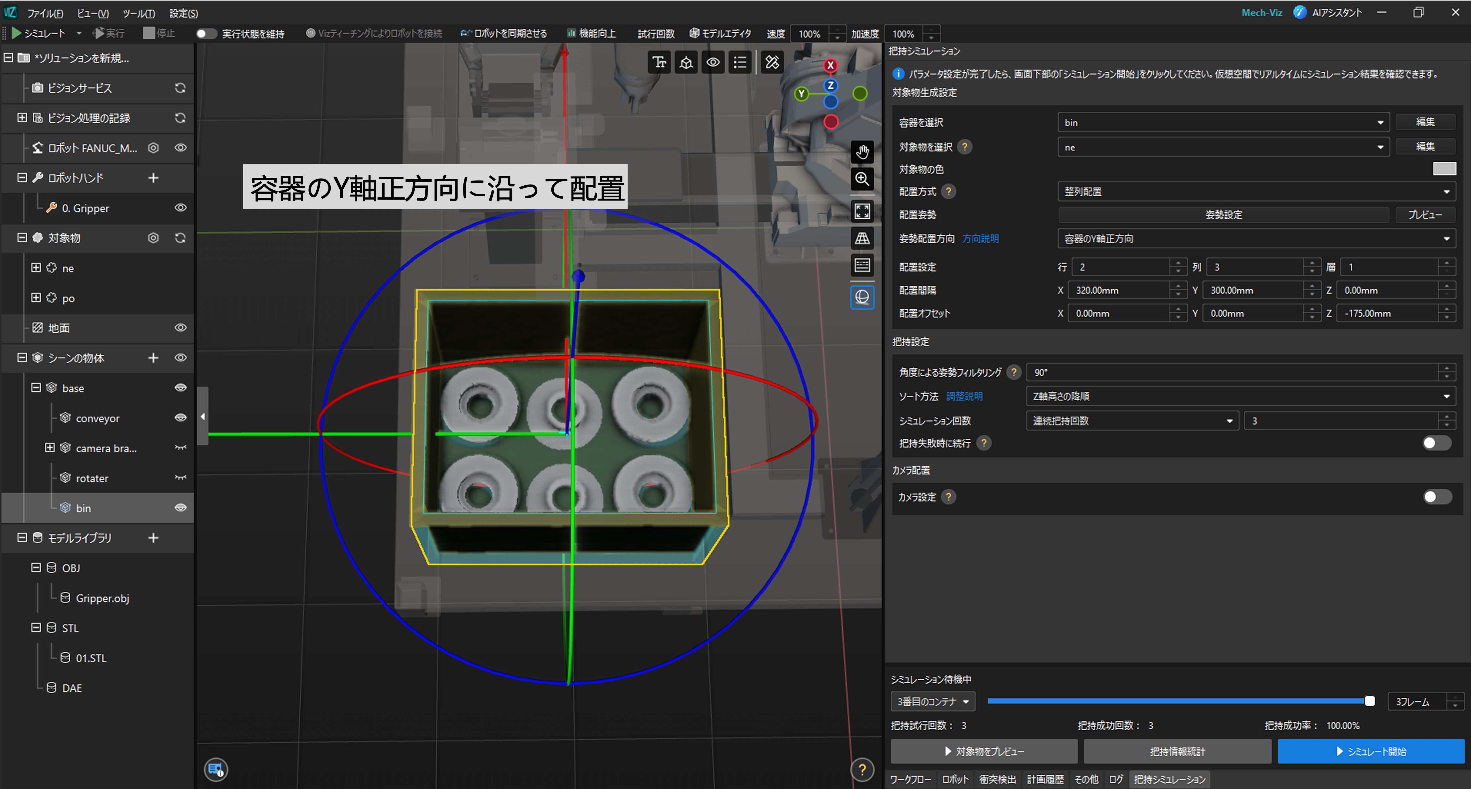Click 姿勢設定 button
Image resolution: width=1471 pixels, height=789 pixels.
tap(1223, 215)
